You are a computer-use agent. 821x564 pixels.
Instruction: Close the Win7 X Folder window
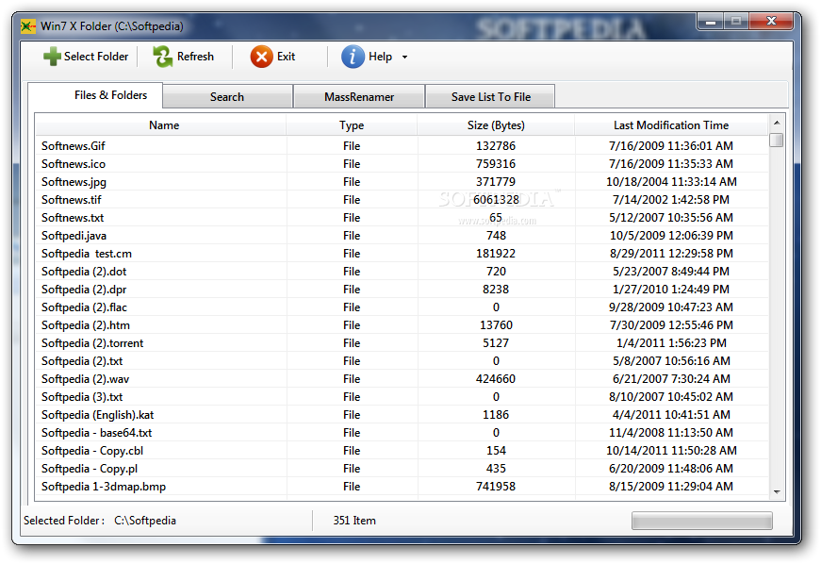[x=771, y=21]
